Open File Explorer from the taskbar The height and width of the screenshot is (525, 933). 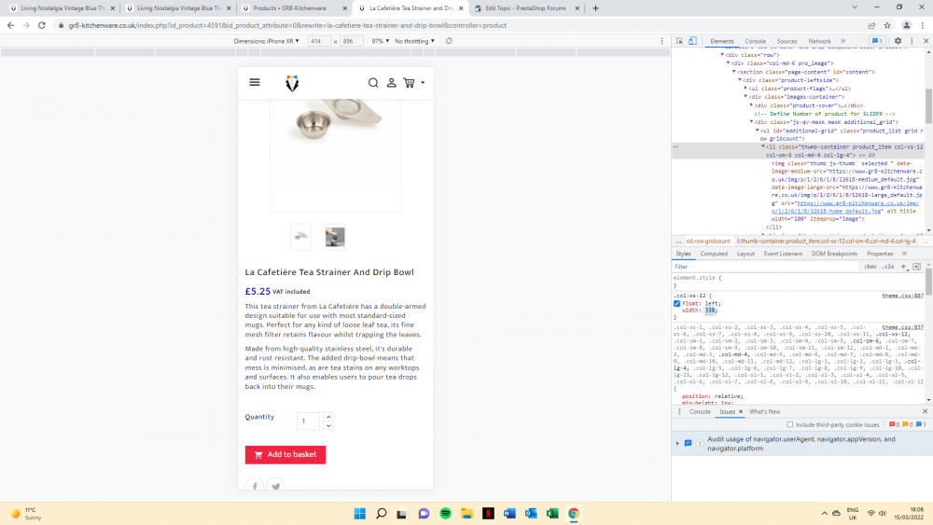466,513
